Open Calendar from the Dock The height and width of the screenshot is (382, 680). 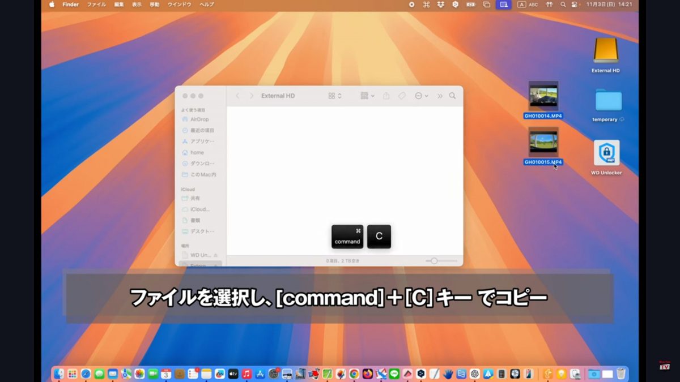coord(166,374)
